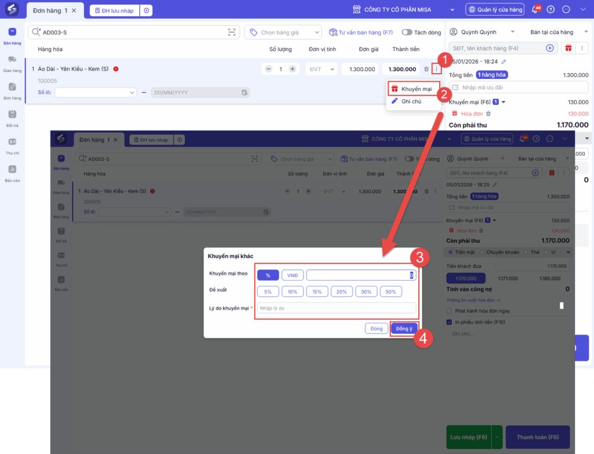The height and width of the screenshot is (454, 594).
Task: Click the red gift icon beside customer field
Action: [x=568, y=48]
